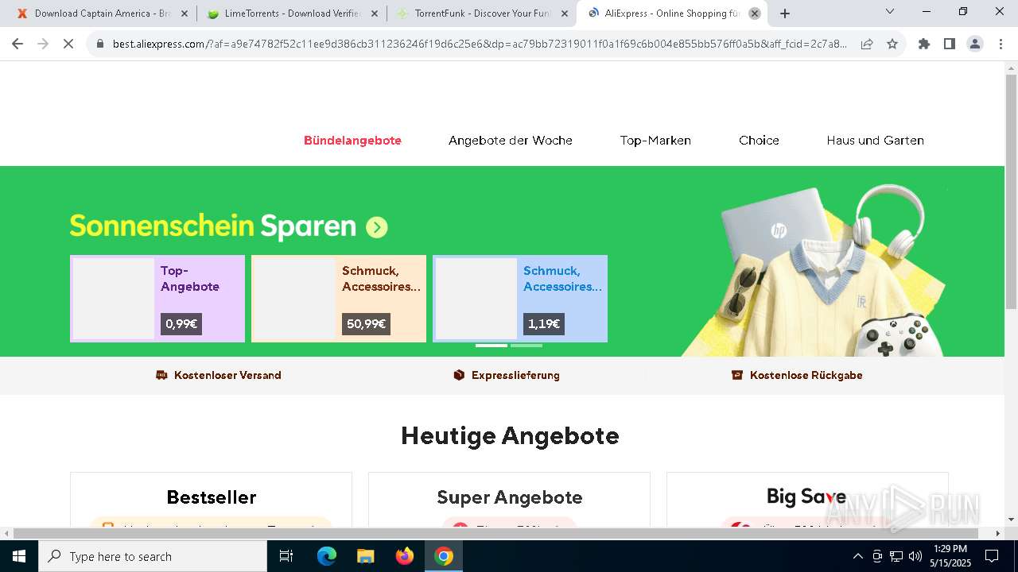Open Schmuck Accessoires card for 50,99€
Viewport: 1018px width, 572px height.
click(339, 299)
